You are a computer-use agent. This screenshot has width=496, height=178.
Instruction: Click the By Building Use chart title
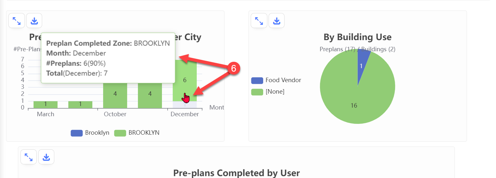coord(357,37)
